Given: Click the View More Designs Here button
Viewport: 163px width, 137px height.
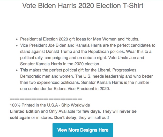Looking at the screenshot, I should click(83, 130).
